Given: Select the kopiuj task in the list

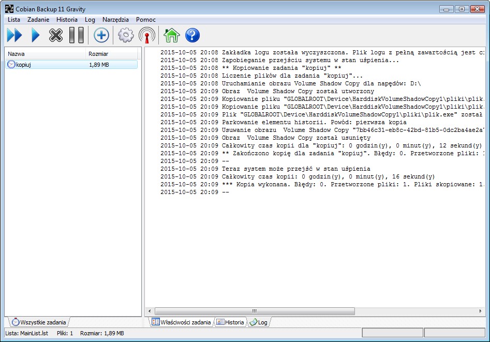Looking at the screenshot, I should [71, 65].
